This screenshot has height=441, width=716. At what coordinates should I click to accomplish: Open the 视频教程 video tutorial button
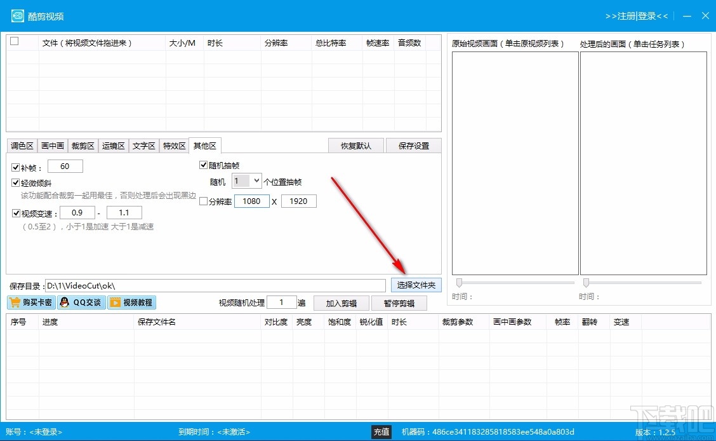coord(131,302)
